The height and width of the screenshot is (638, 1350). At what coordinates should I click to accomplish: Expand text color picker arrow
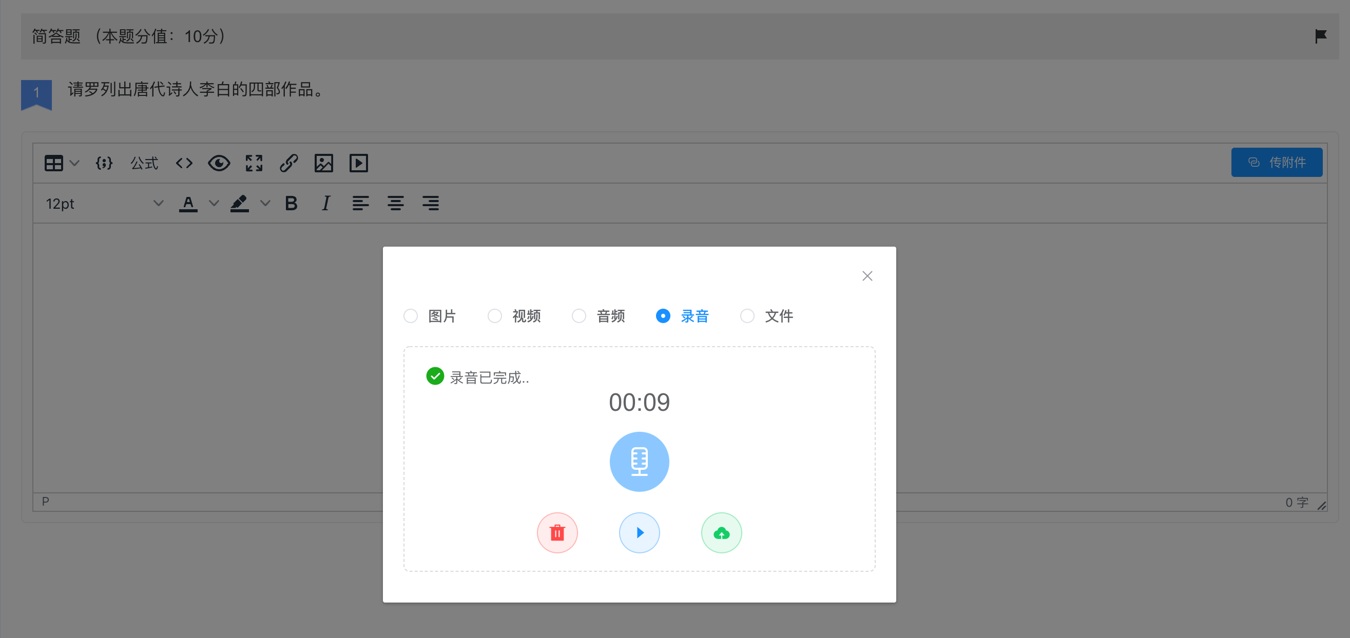(214, 203)
